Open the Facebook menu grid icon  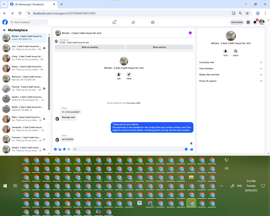point(248,22)
